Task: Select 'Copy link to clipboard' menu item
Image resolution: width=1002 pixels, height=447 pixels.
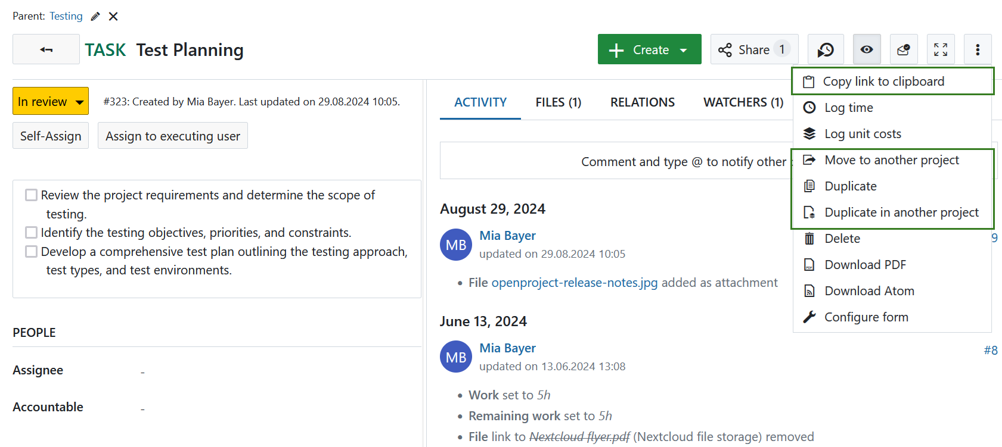Action: coord(883,82)
